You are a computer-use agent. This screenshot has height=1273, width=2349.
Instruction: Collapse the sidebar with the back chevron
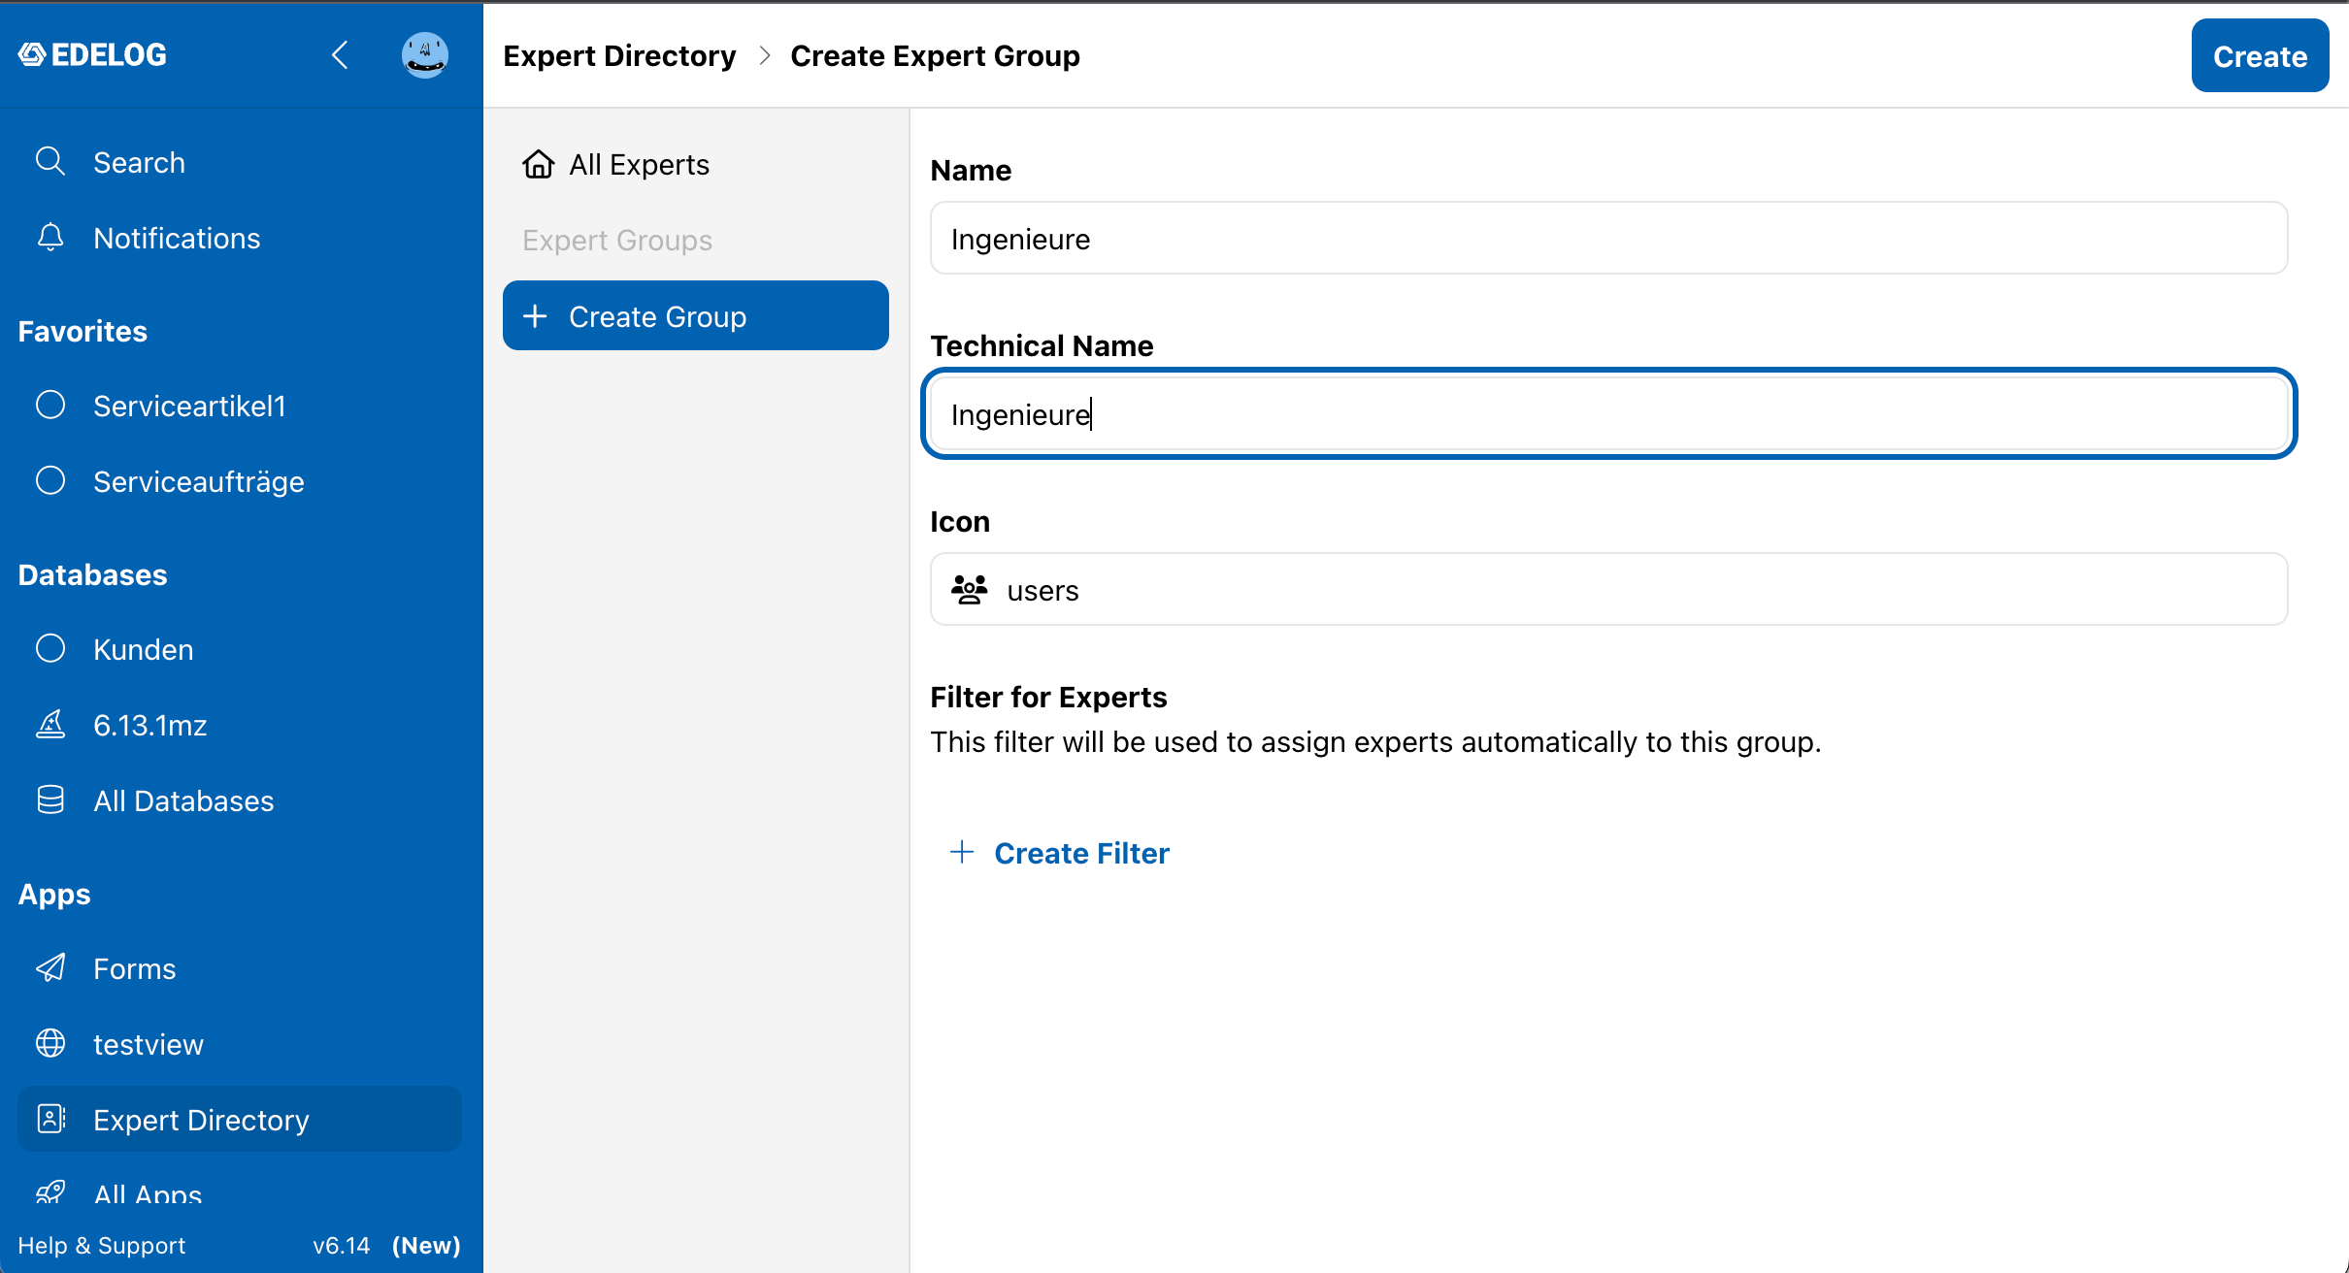[340, 55]
